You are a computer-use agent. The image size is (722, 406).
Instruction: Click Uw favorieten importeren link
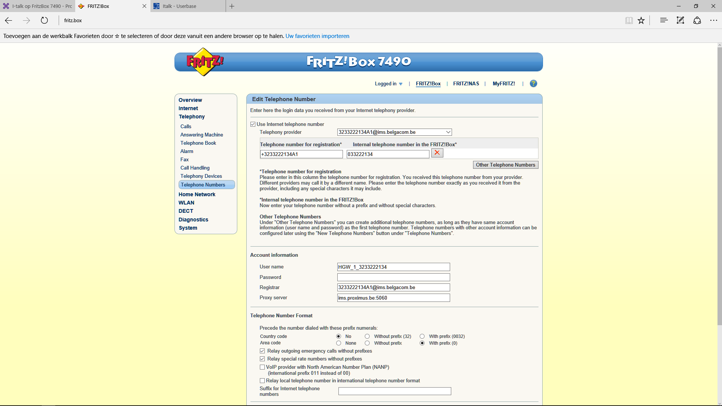[x=317, y=36]
